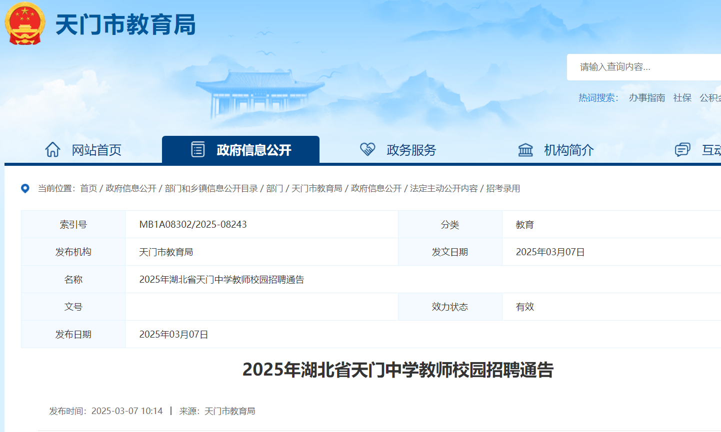The image size is (721, 432).
Task: Click the 来源：天门市教育局 text
Action: tap(217, 411)
